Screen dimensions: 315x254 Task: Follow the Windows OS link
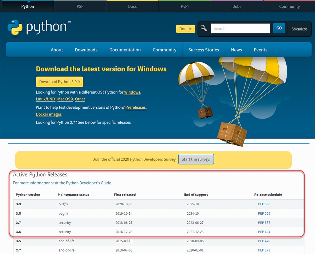[132, 92]
